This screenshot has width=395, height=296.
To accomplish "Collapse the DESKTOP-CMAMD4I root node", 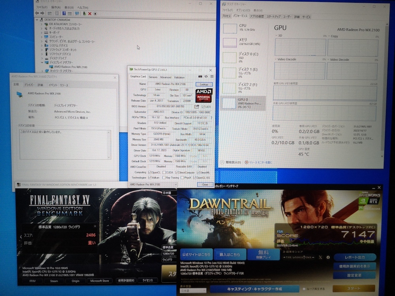I will 37,19.
